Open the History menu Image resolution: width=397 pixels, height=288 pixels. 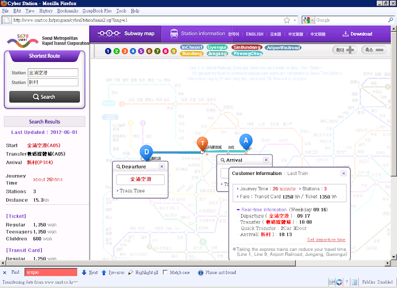click(46, 11)
